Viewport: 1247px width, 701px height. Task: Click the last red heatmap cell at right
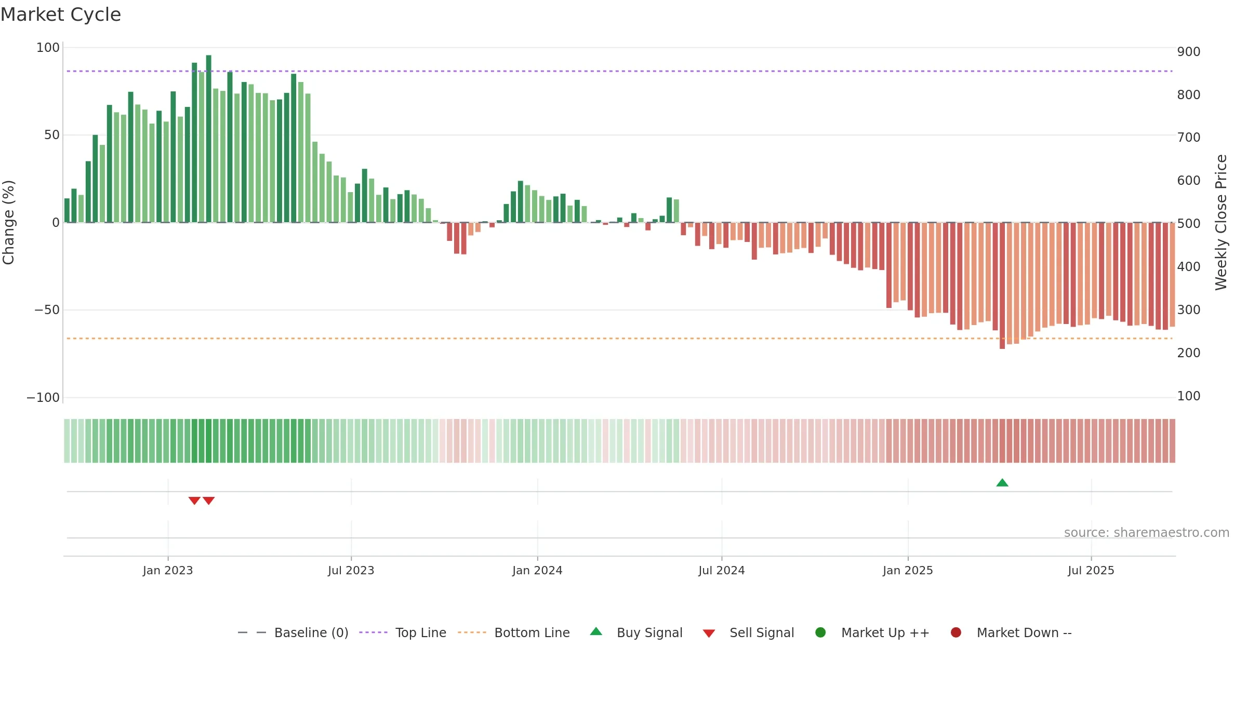click(1172, 441)
